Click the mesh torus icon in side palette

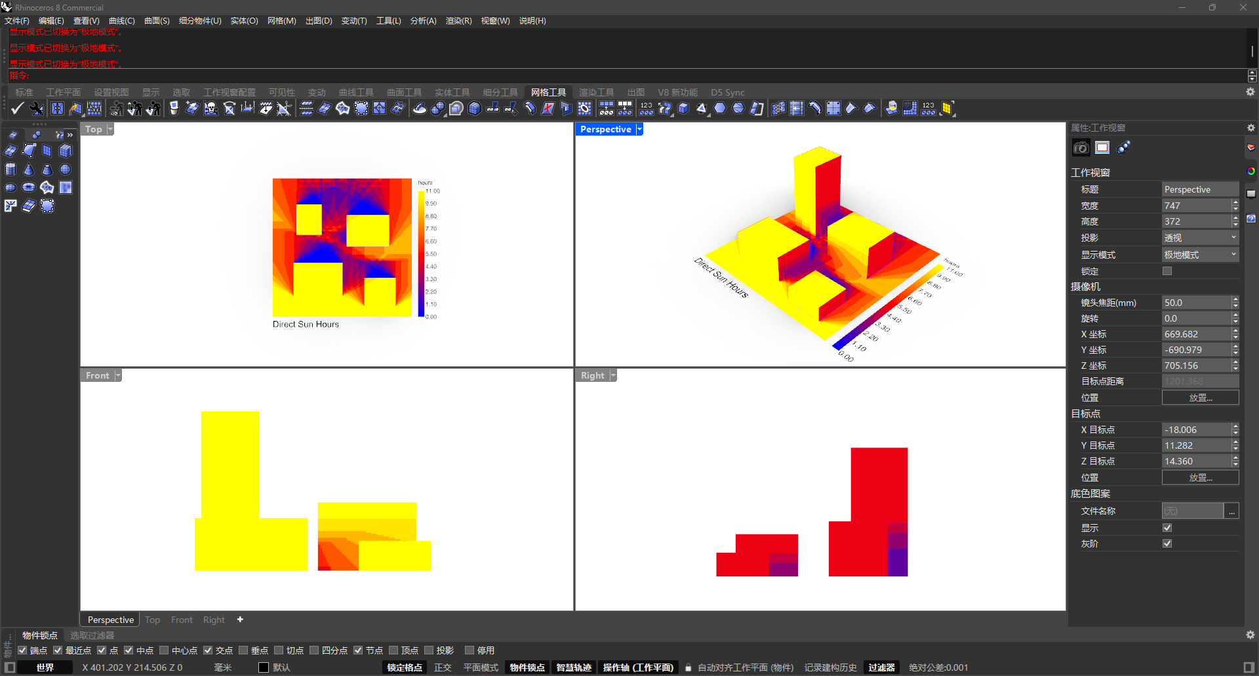tap(29, 187)
